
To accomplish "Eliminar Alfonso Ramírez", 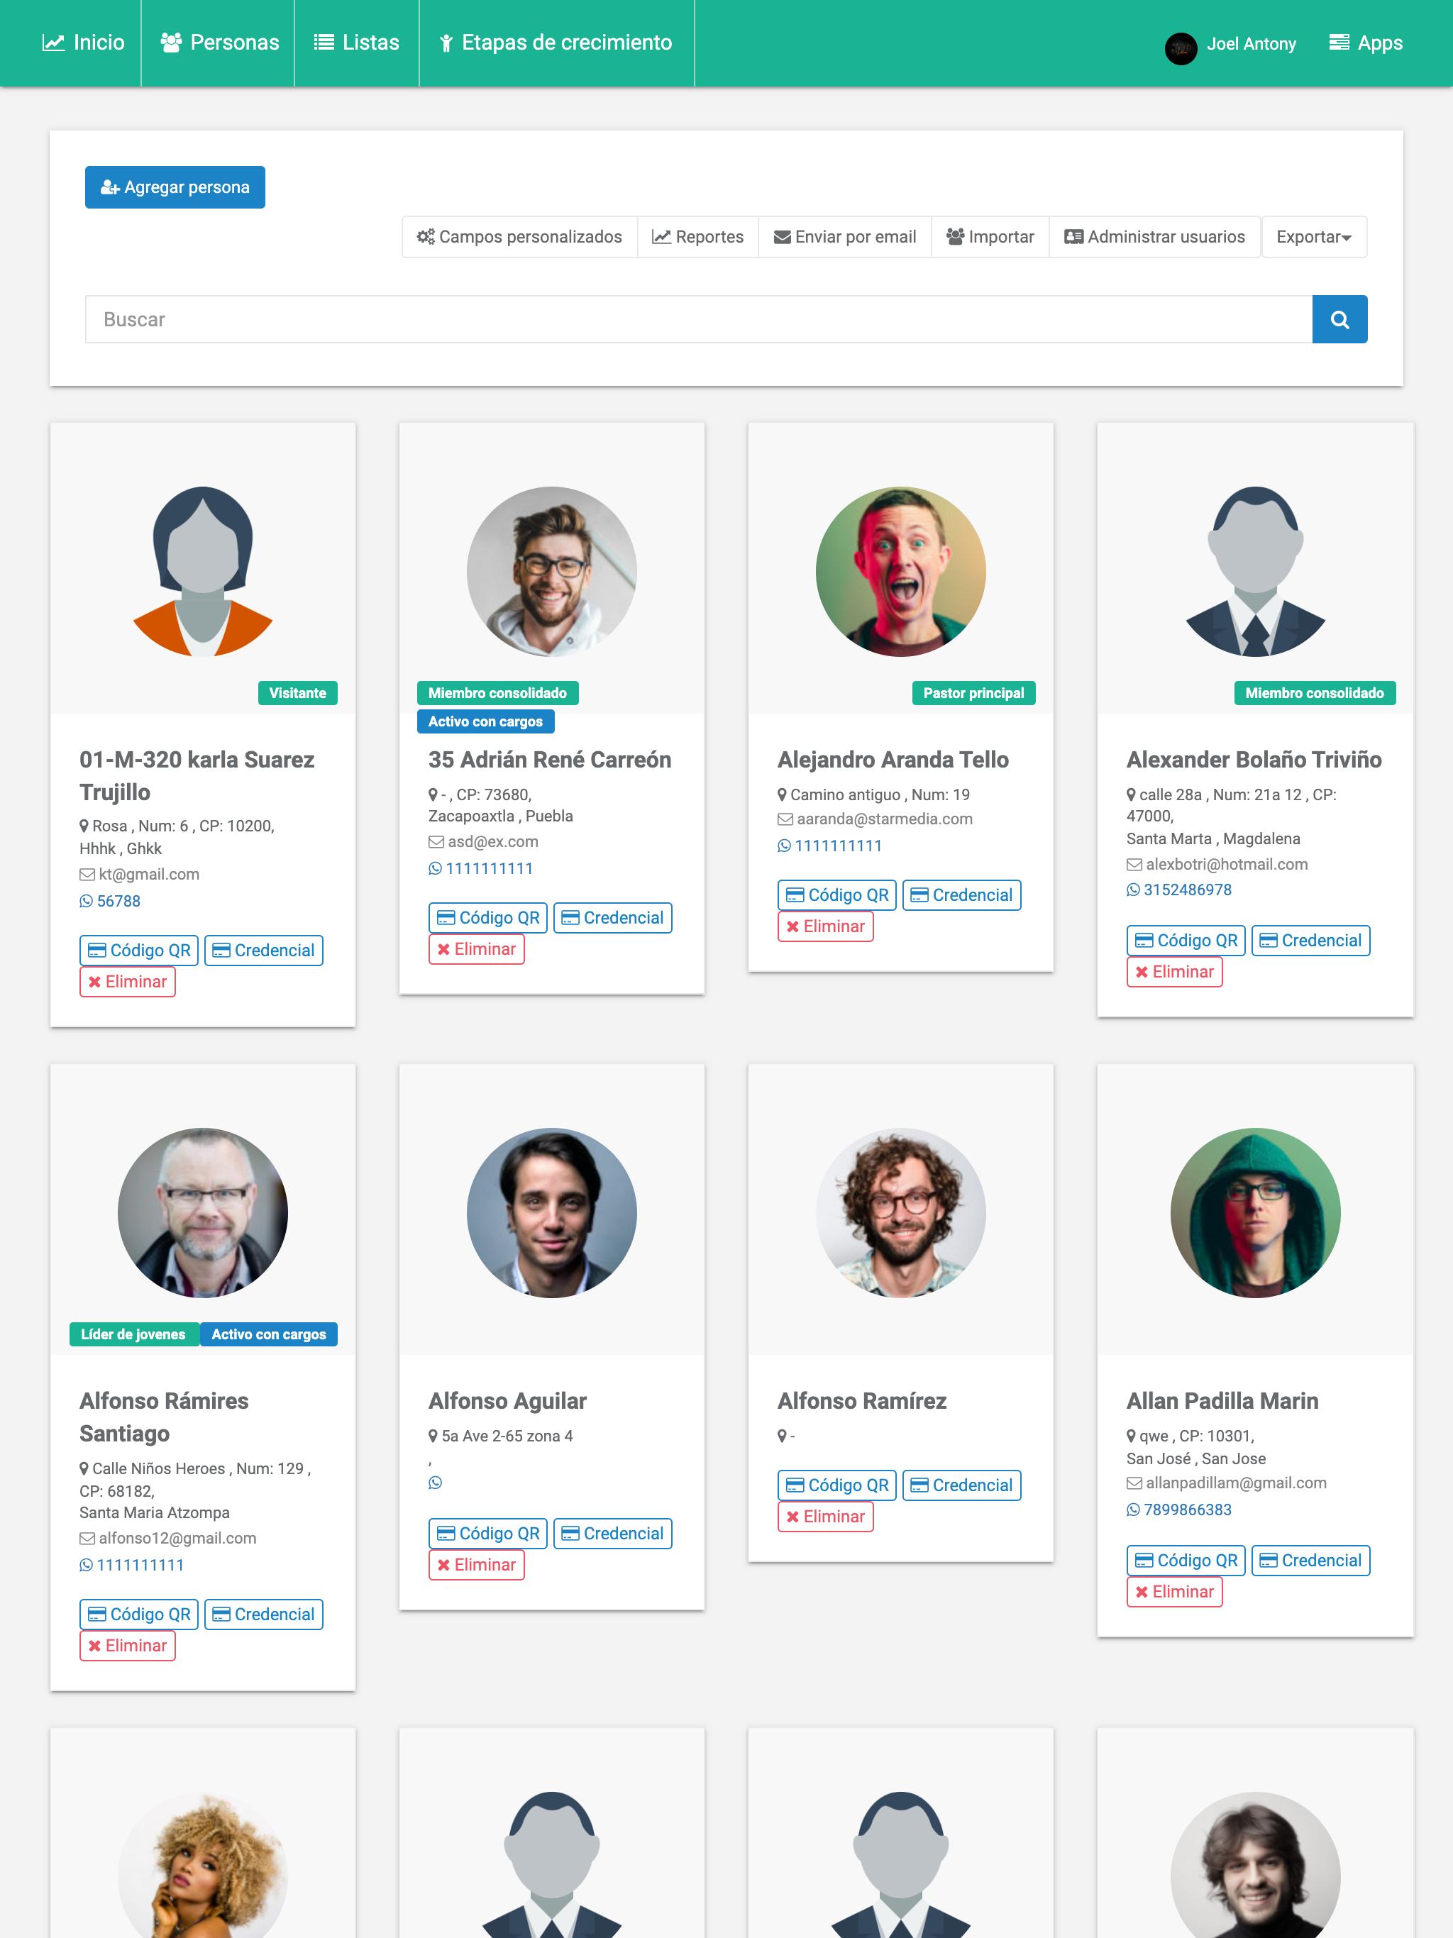I will coord(826,1517).
